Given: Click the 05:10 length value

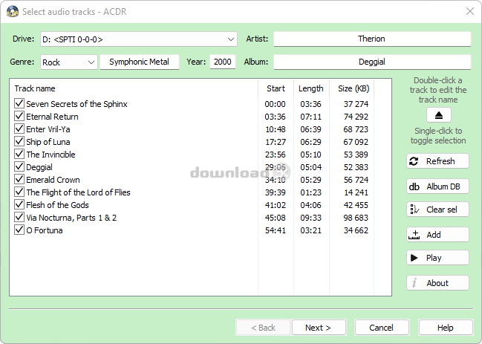Looking at the screenshot, I should (x=310, y=155).
